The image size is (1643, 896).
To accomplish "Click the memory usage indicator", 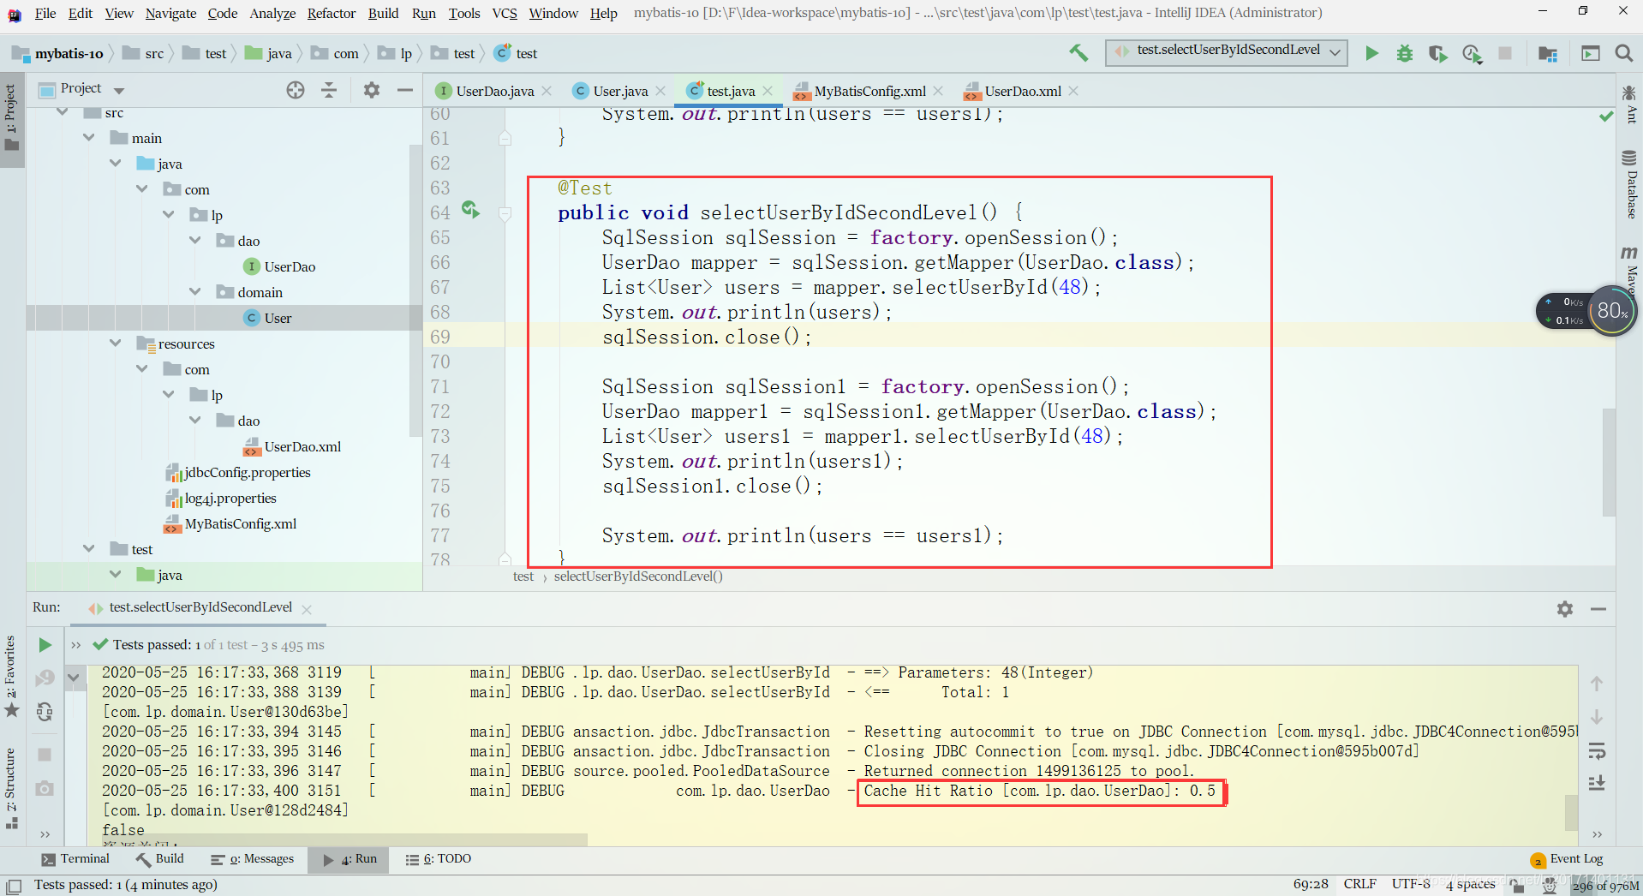I will click(1605, 885).
